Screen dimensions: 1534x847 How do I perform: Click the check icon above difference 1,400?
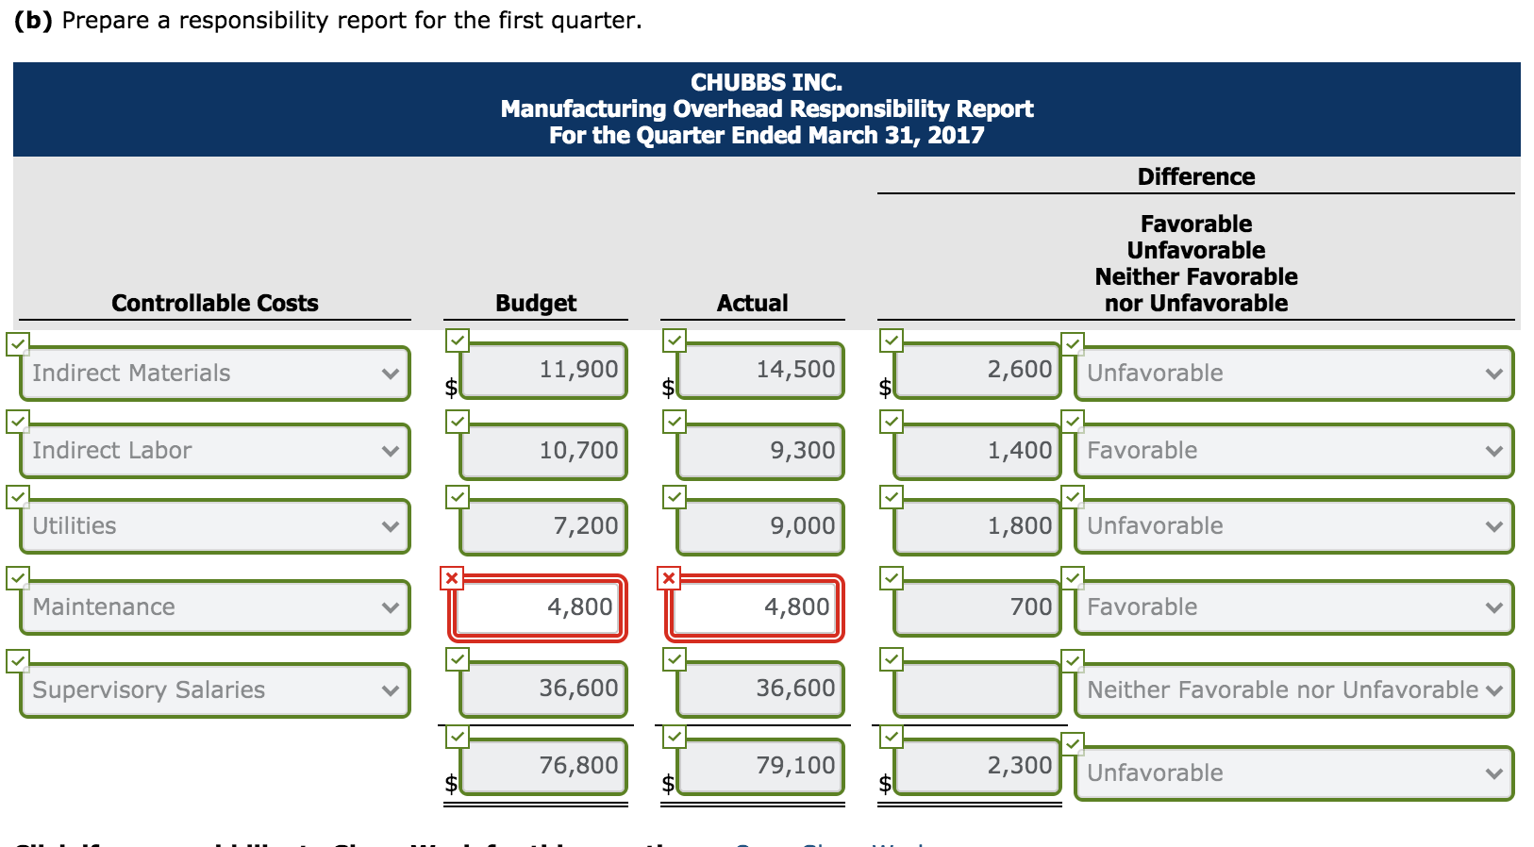(x=892, y=422)
